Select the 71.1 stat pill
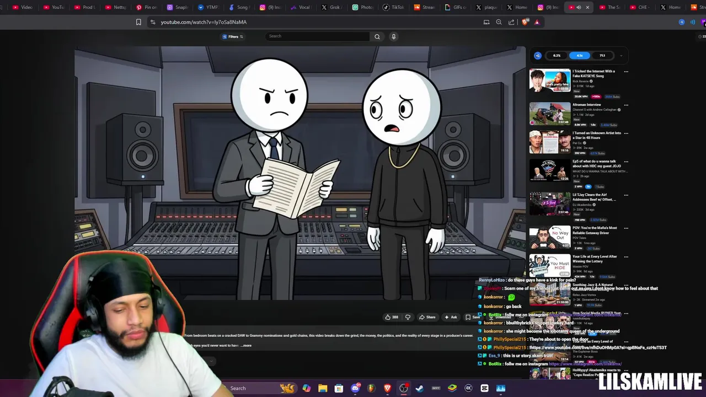Image resolution: width=706 pixels, height=397 pixels. coord(602,55)
